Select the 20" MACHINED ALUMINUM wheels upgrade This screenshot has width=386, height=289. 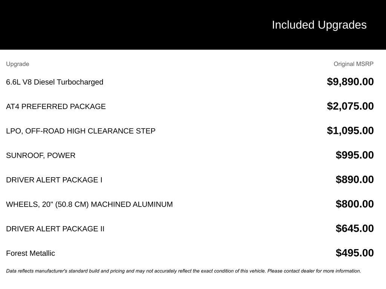point(89,204)
